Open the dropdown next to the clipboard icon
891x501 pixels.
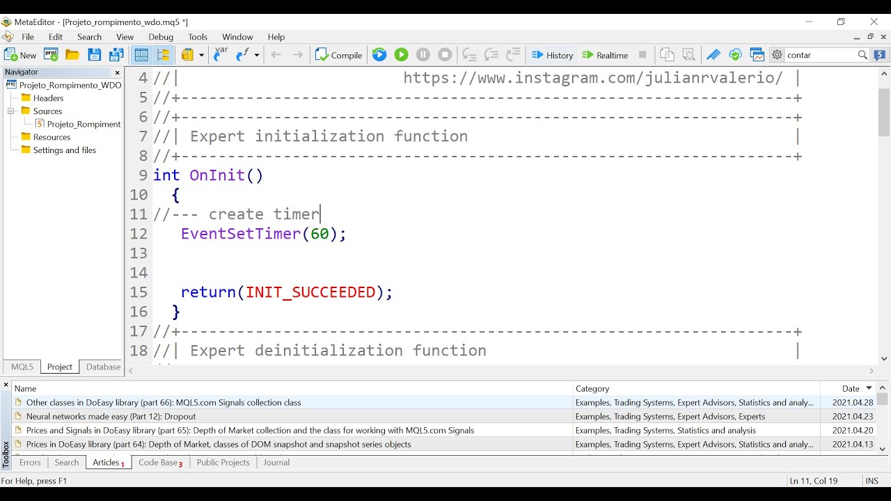(x=202, y=55)
